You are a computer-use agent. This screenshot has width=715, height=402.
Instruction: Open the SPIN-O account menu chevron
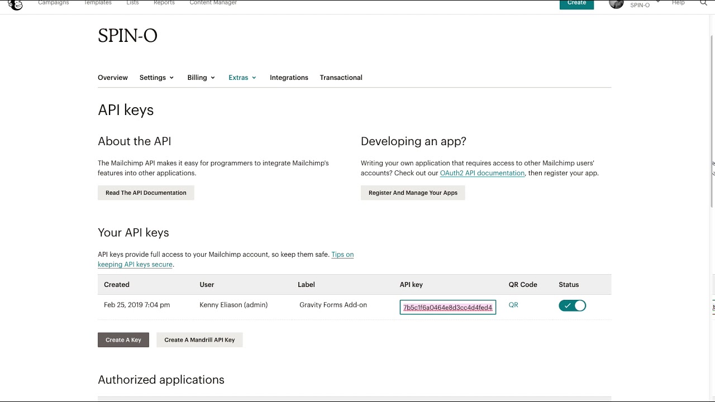tap(658, 2)
